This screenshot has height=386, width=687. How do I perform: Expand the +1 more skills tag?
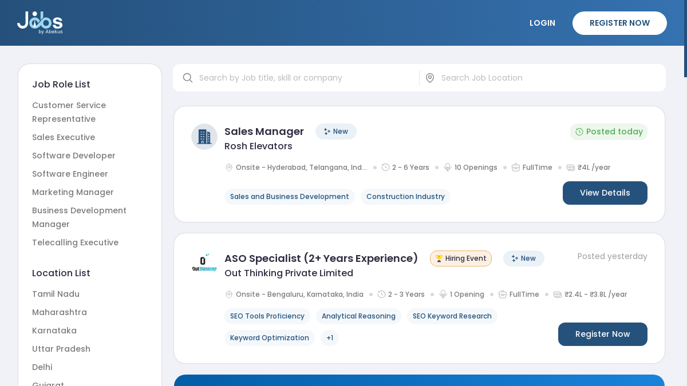click(x=330, y=338)
